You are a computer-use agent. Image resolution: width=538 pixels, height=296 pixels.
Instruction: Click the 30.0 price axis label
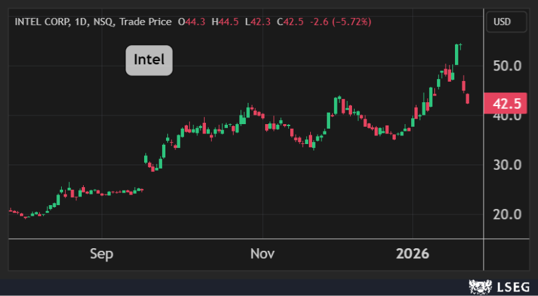pyautogui.click(x=505, y=165)
